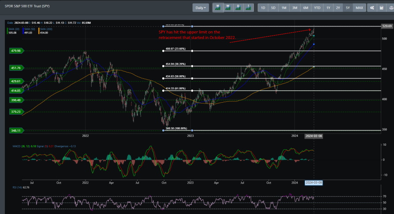This screenshot has width=394, height=214.
Task: Click the 2024-03-08 date tag under price chart
Action: [x=314, y=136]
